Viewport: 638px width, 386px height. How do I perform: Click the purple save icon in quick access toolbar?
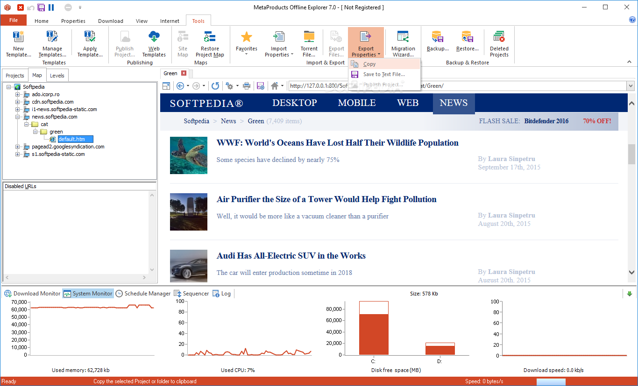point(41,7)
